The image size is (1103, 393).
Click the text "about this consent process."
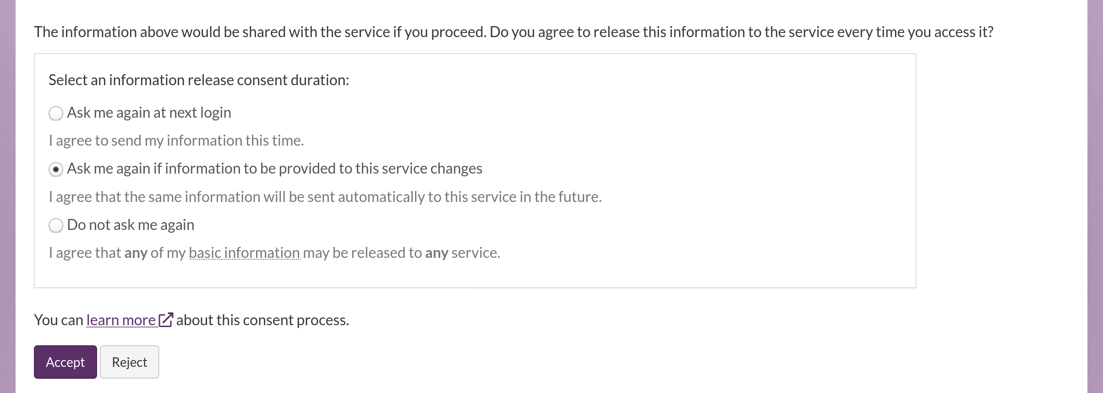pyautogui.click(x=262, y=320)
